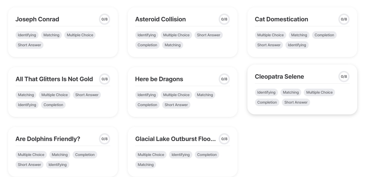Open Glacial Lake Outburst Floods passage title
Image resolution: width=373 pixels, height=177 pixels.
click(x=175, y=139)
